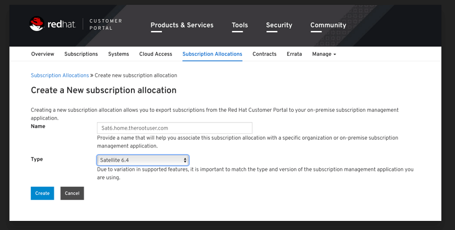
Task: Click the arrows on the Type selector
Action: pos(185,160)
